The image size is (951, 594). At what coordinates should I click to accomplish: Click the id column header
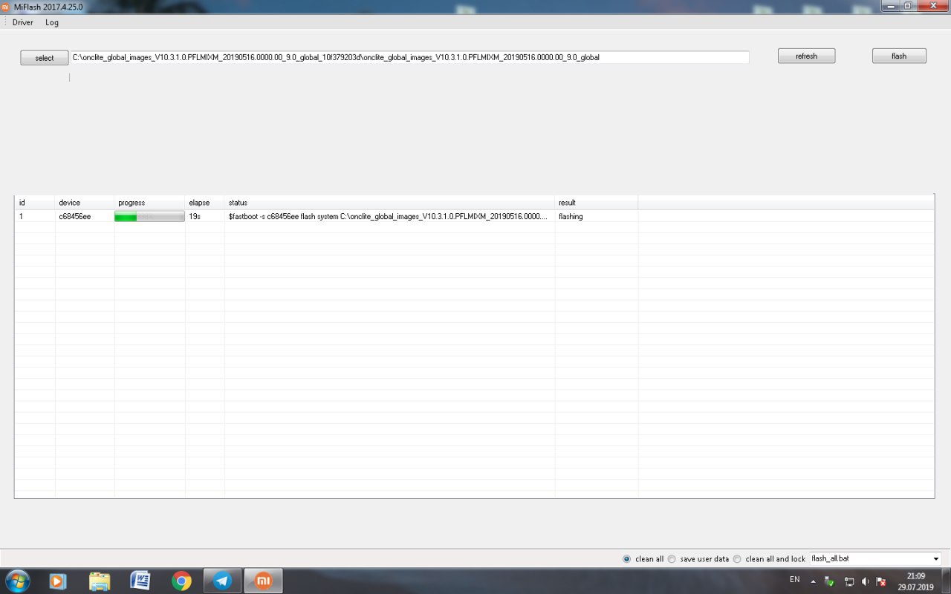pos(35,203)
